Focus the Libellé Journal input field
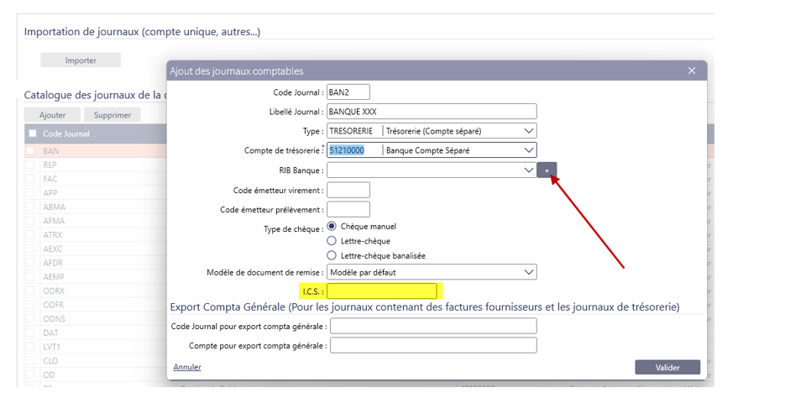This screenshot has height=393, width=785. [431, 112]
